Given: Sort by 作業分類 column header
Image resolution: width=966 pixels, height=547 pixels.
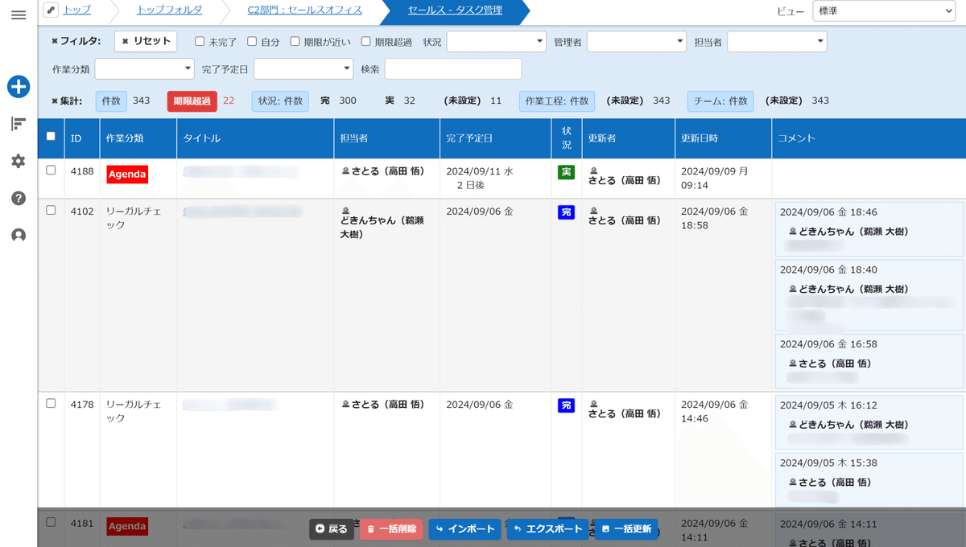Looking at the screenshot, I should coord(138,138).
